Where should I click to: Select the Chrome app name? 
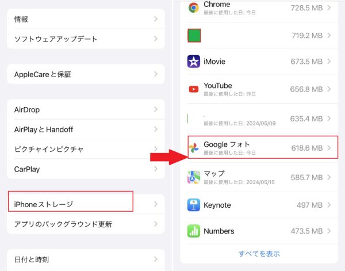[x=217, y=4]
